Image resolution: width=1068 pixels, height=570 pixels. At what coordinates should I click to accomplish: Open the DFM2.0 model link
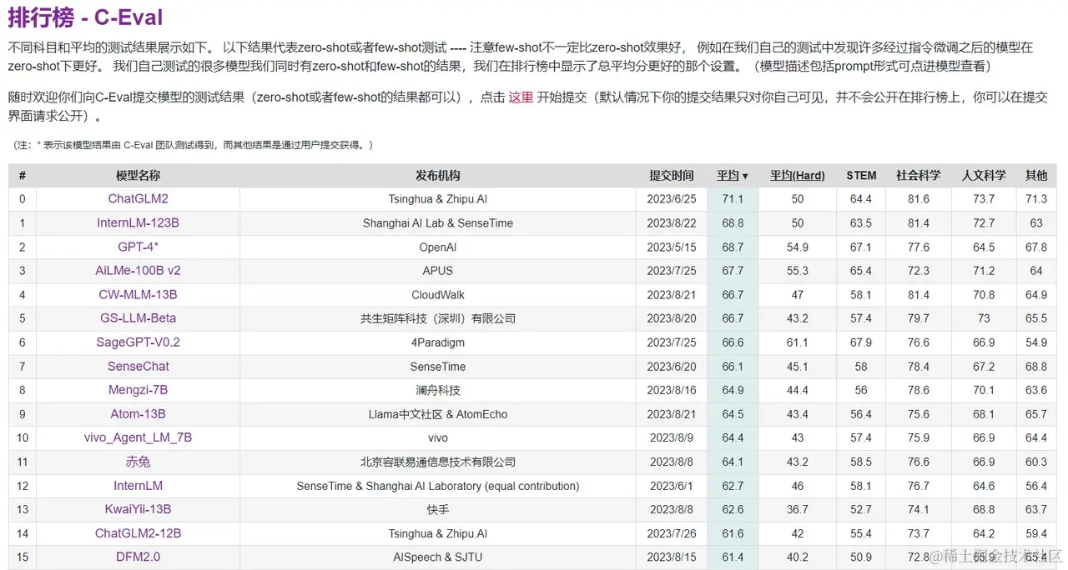(138, 557)
